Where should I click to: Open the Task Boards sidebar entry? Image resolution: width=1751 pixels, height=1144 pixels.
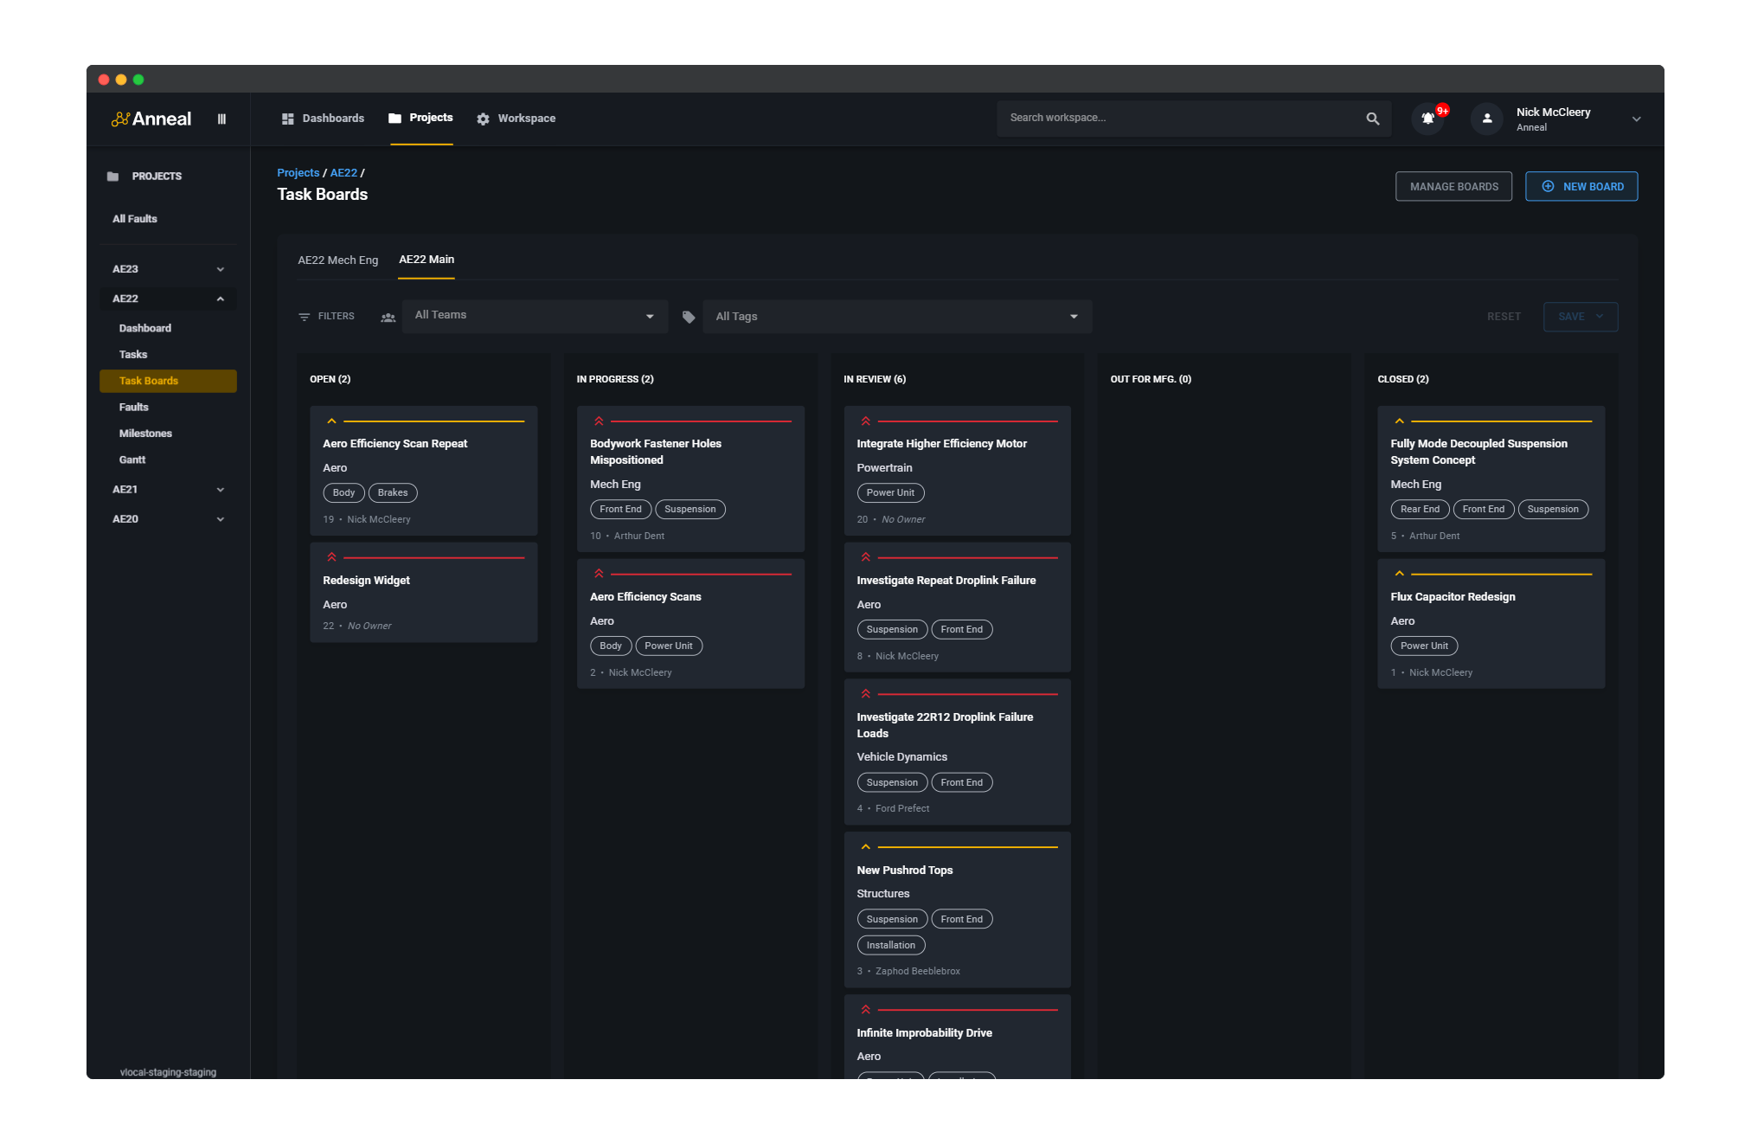pos(149,380)
